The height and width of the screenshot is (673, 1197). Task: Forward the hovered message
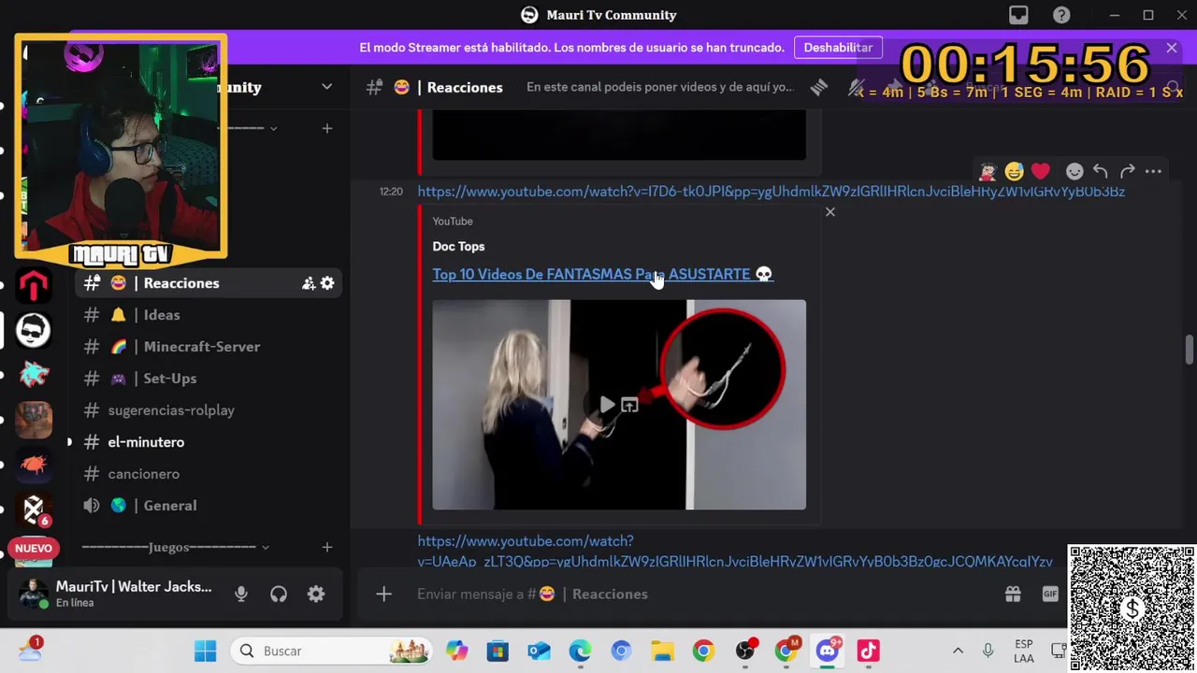pos(1127,171)
